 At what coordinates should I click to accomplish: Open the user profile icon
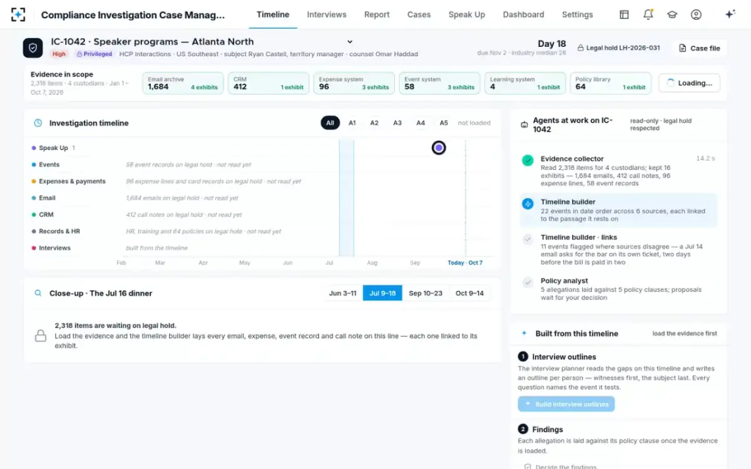click(696, 14)
